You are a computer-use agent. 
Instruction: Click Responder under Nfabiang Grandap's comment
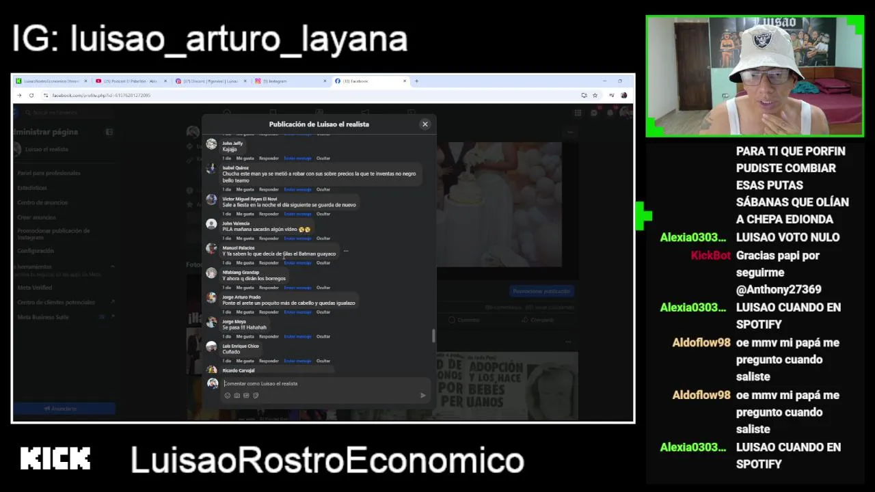pos(269,288)
